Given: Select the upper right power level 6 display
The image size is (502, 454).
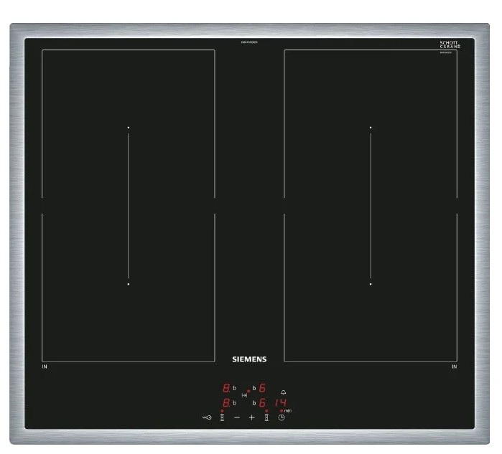Looking at the screenshot, I should [x=262, y=389].
